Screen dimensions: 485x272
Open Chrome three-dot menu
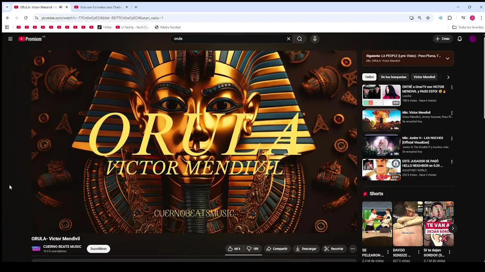(482, 18)
